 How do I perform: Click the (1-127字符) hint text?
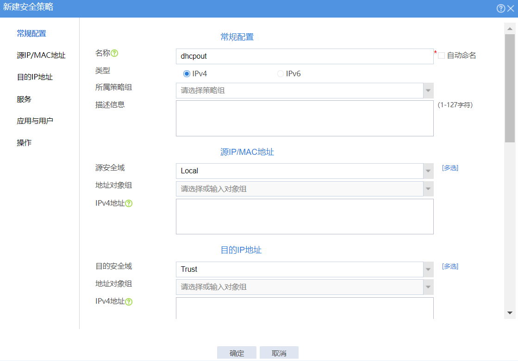click(455, 105)
